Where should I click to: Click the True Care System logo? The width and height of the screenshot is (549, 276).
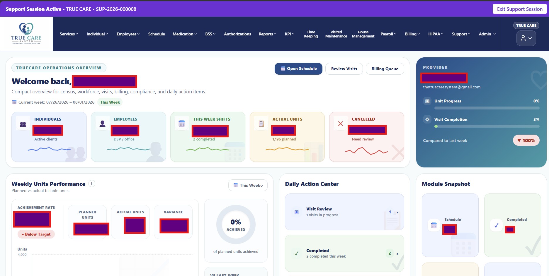point(26,34)
